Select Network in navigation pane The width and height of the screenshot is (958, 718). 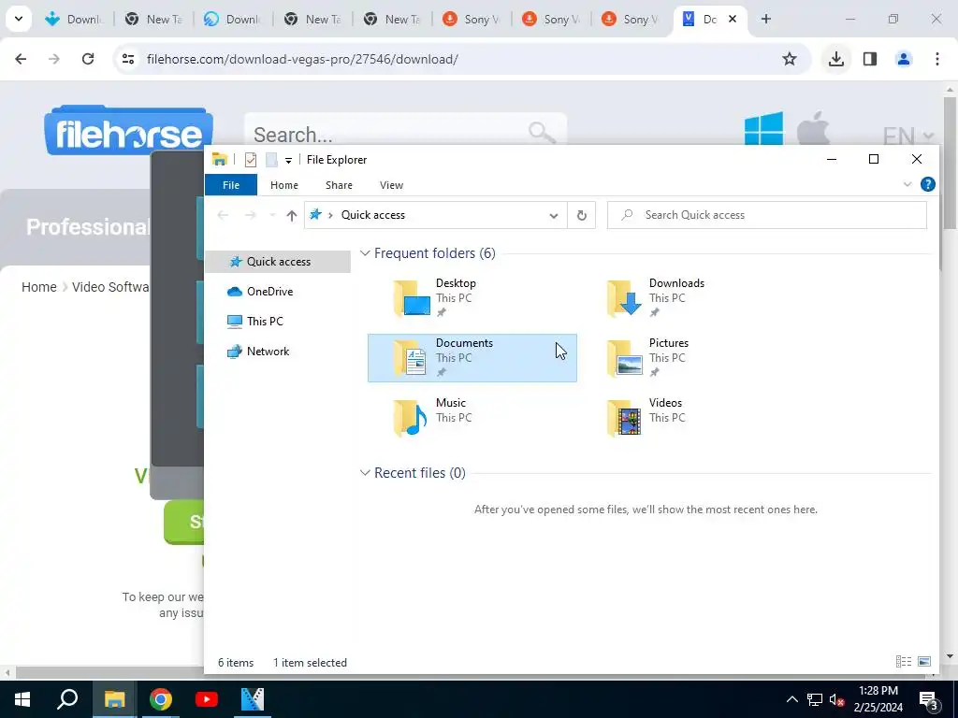pyautogui.click(x=268, y=352)
